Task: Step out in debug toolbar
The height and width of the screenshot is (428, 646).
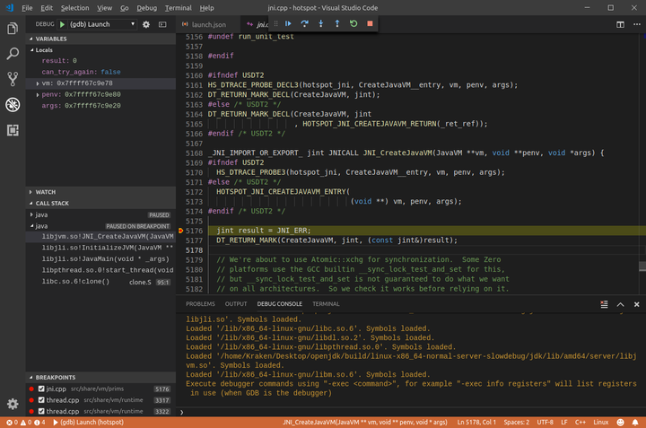Action: tap(337, 23)
